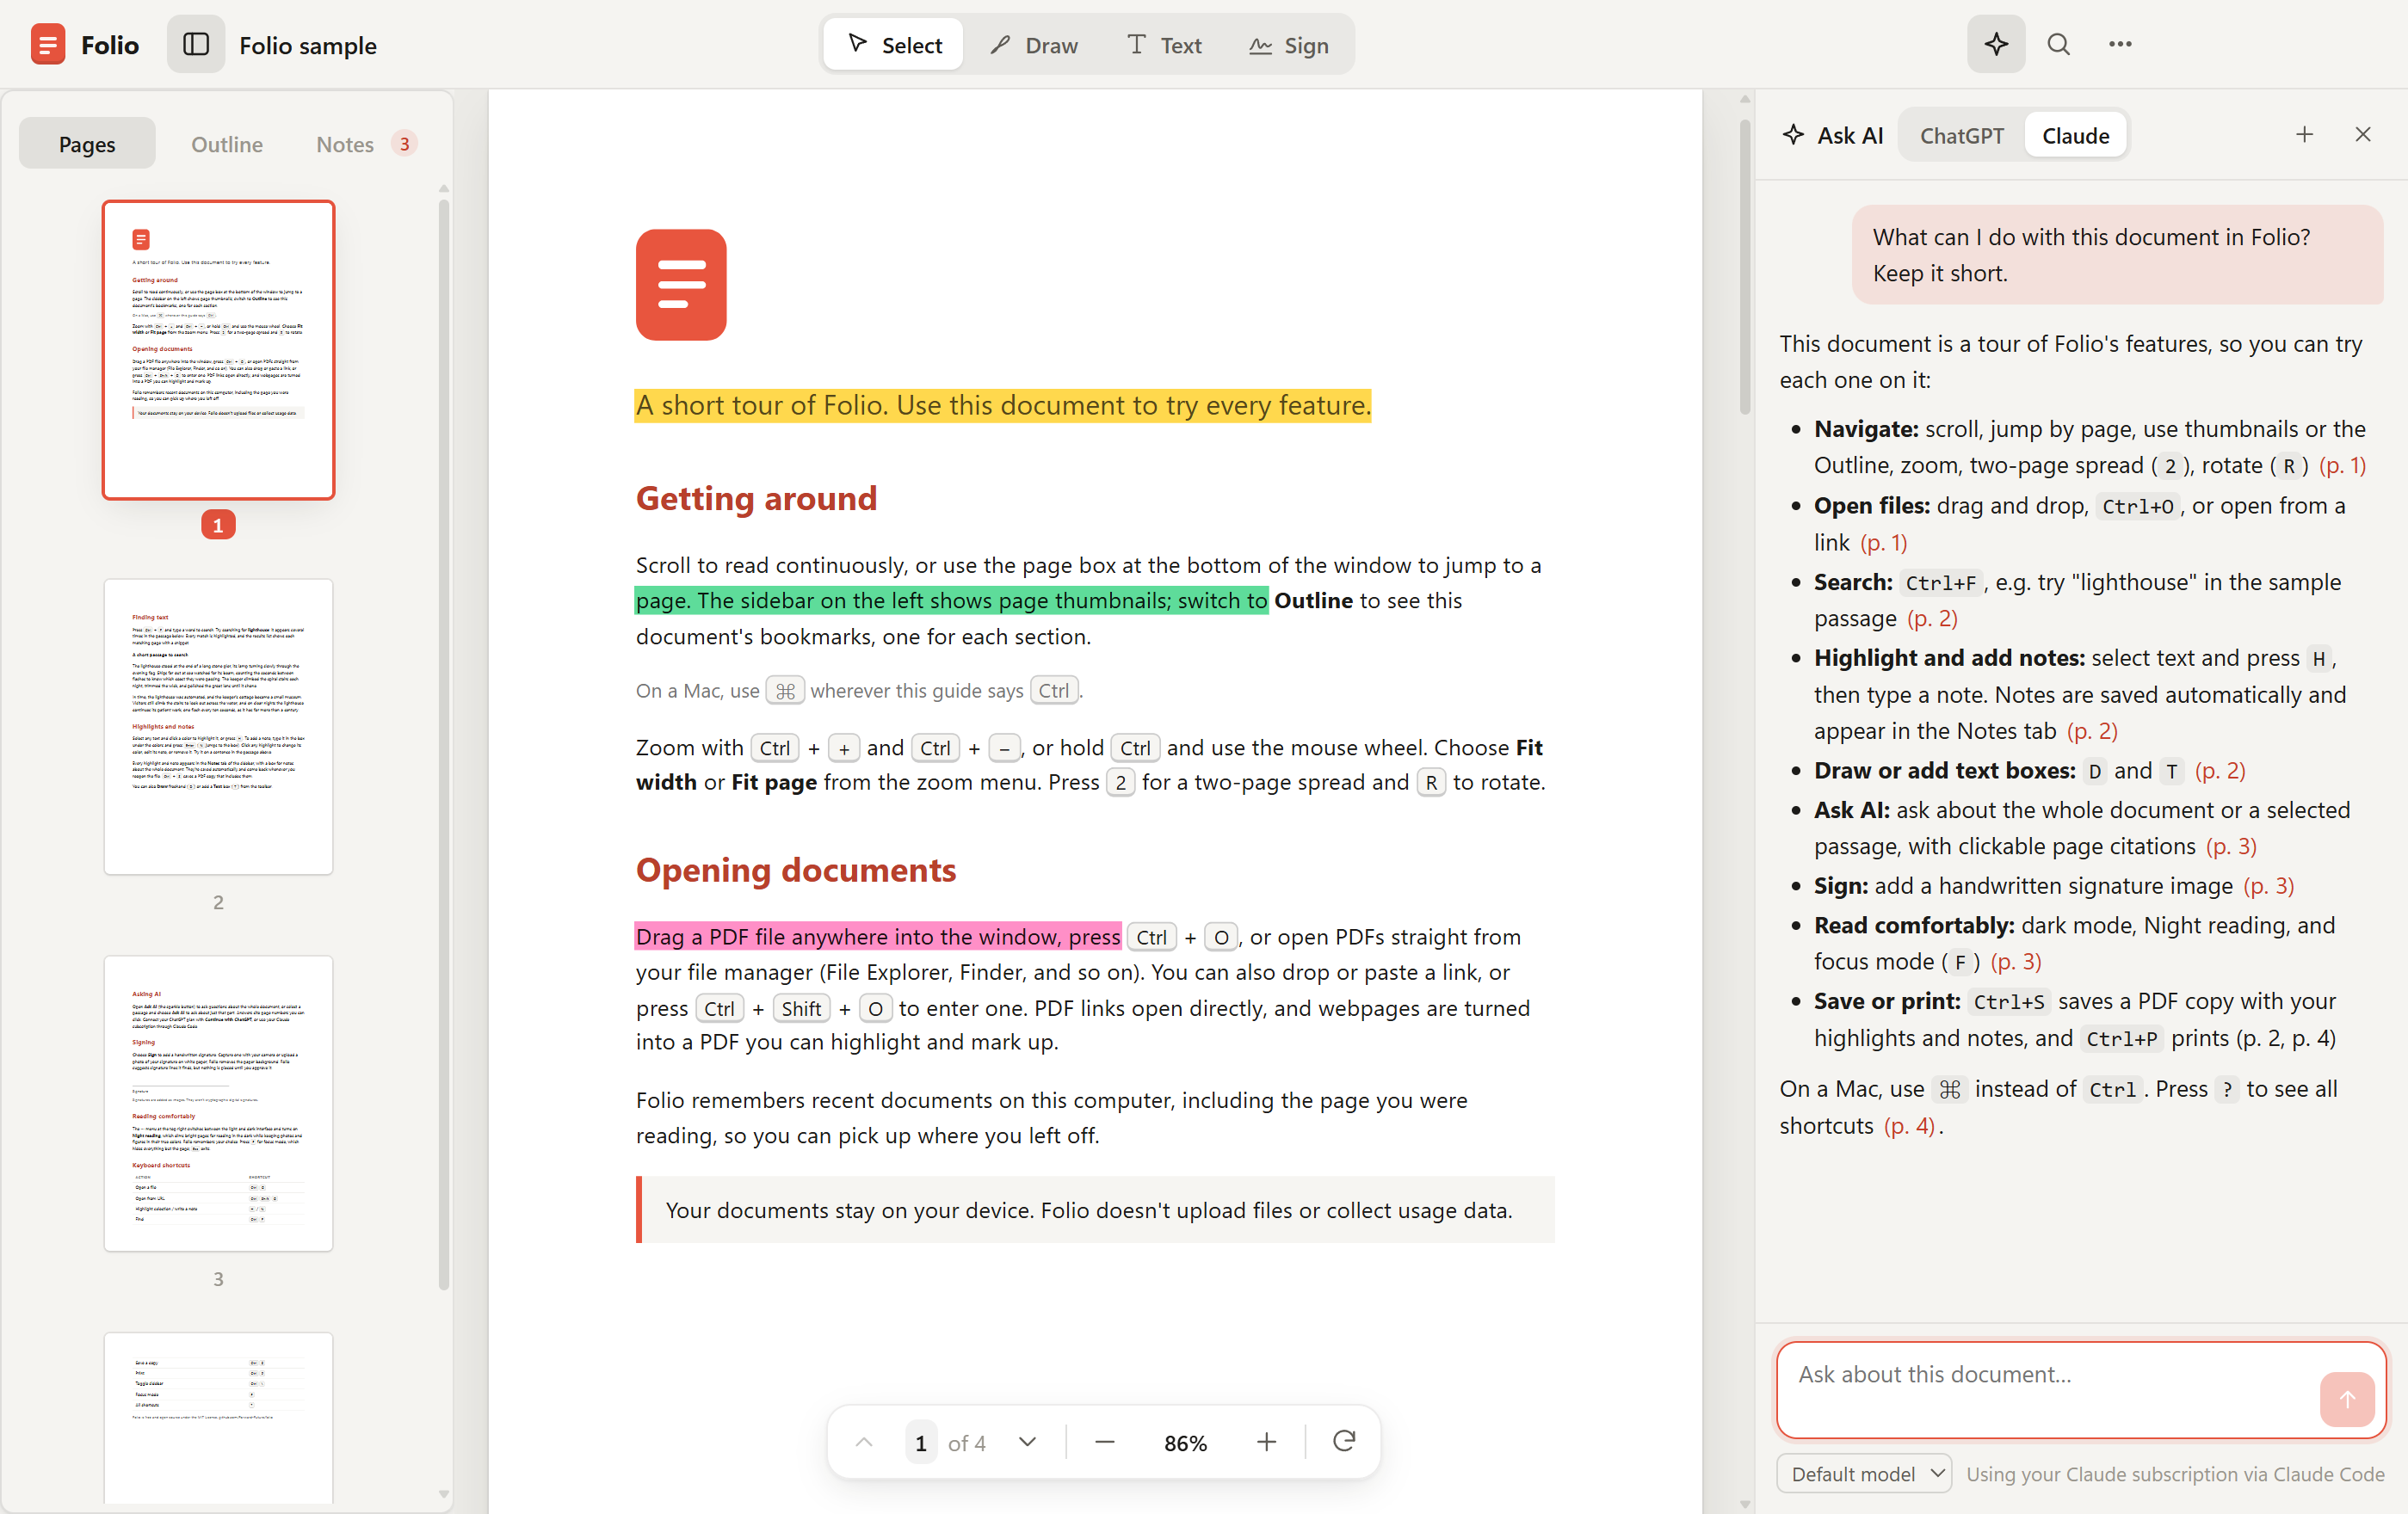Go to next page arrow
This screenshot has width=2408, height=1514.
point(1027,1442)
